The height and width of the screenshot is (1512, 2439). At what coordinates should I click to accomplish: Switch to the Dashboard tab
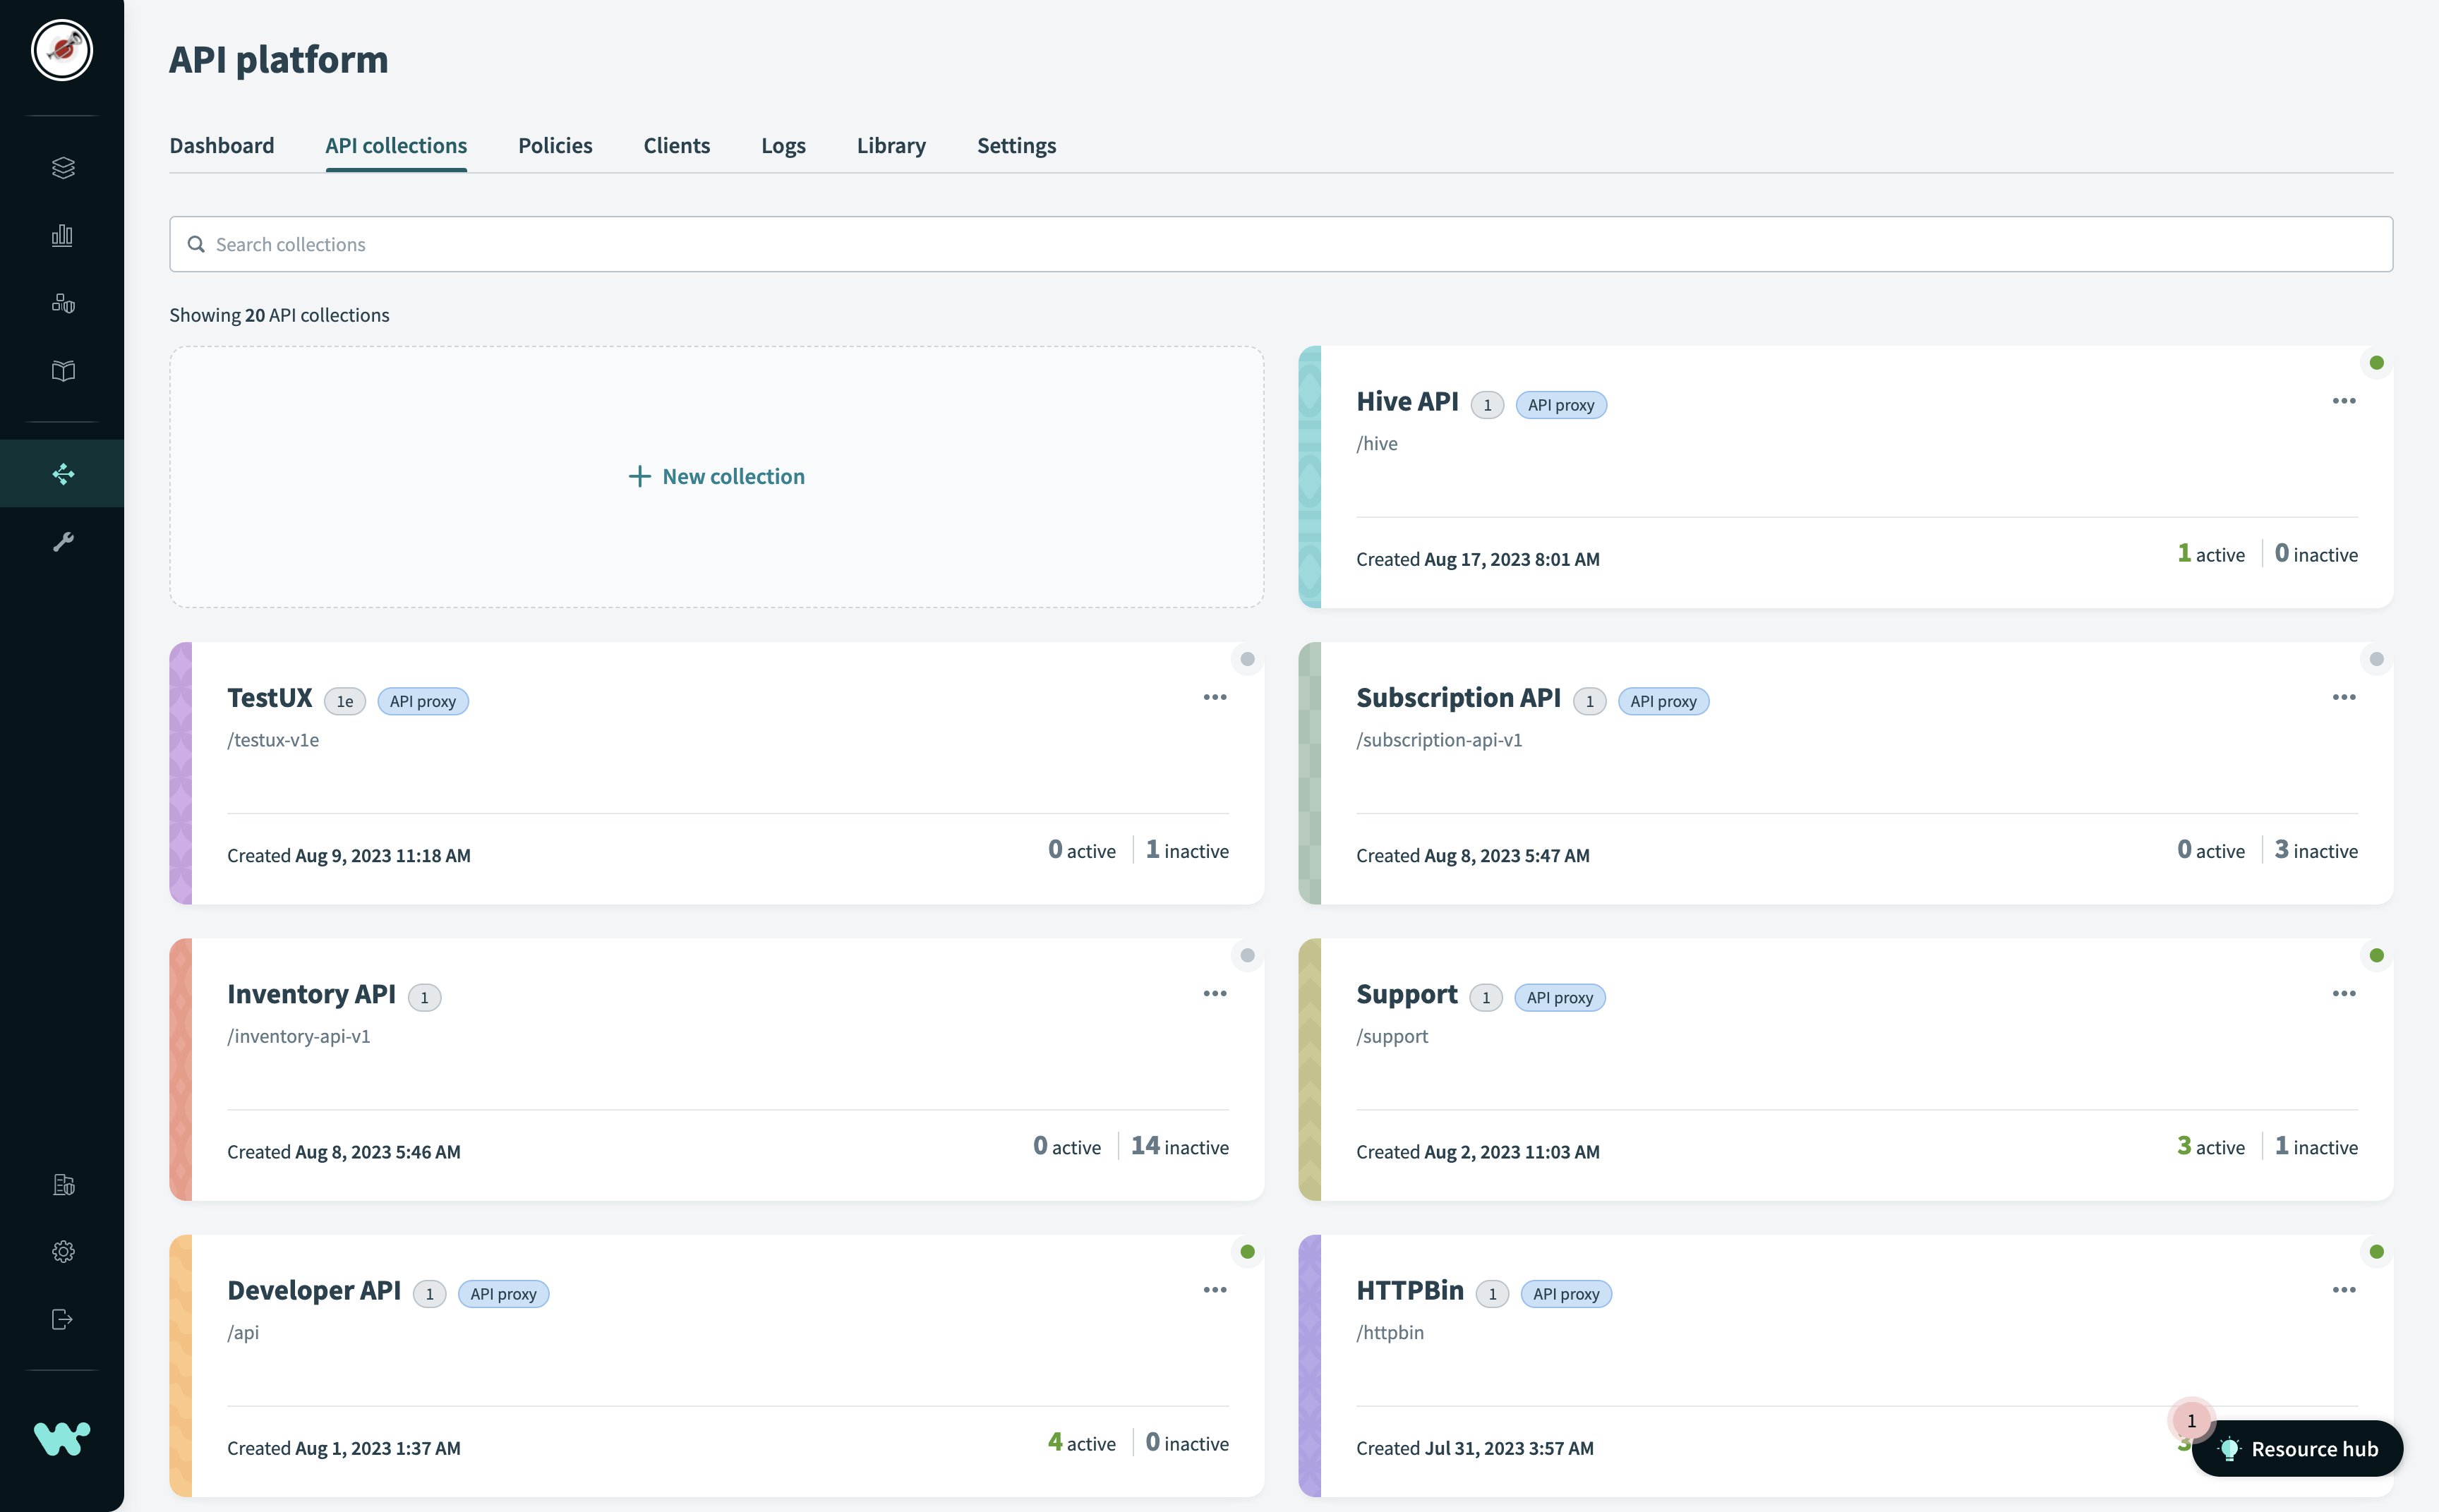(x=221, y=145)
